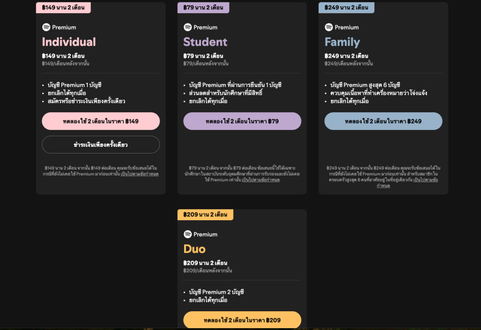Click bullet บัญชี Premium ที่ผ่านการยืนยัน 1 บัญชี
The image size is (481, 330).
[235, 85]
